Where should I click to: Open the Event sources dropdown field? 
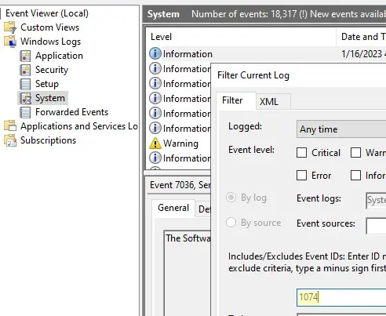coord(376,226)
